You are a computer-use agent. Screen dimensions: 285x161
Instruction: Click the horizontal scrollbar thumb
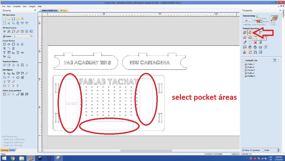click(146, 151)
